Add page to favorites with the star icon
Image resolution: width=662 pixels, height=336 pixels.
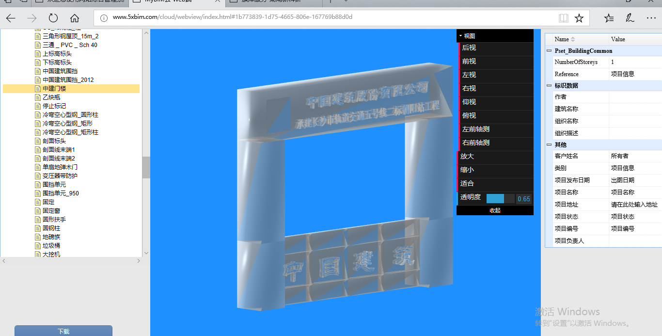(x=579, y=18)
